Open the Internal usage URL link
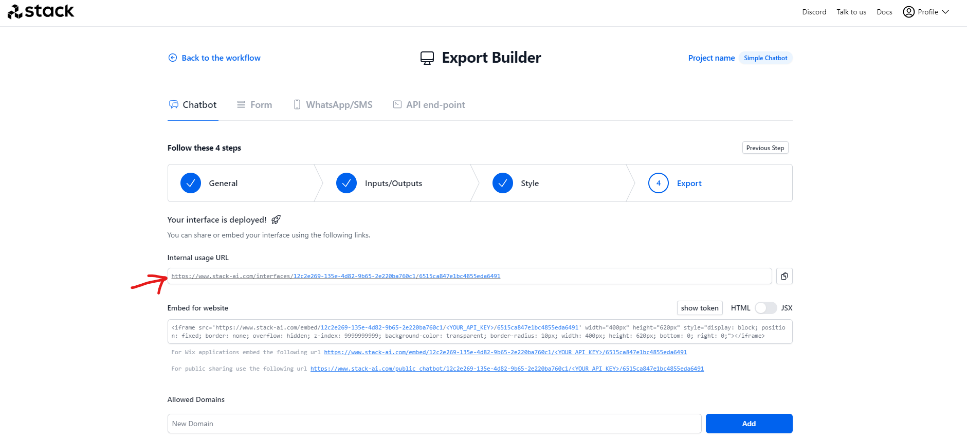Image resolution: width=967 pixels, height=440 pixels. coord(336,276)
